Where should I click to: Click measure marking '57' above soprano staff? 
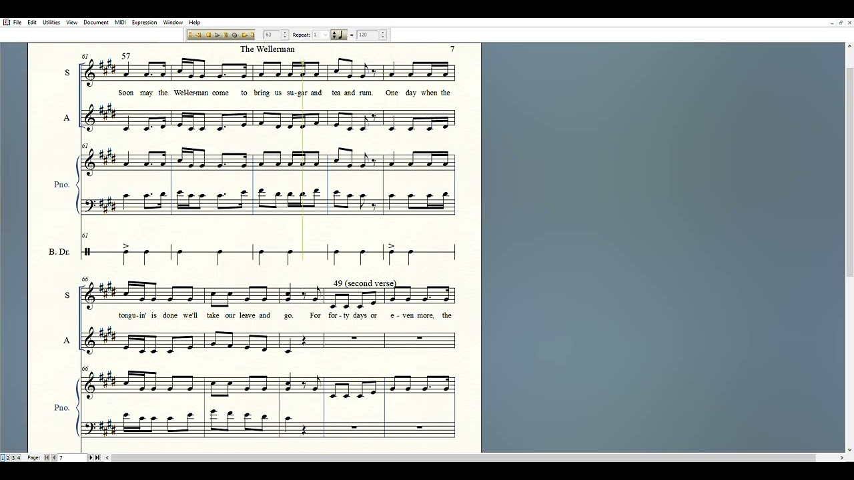pyautogui.click(x=125, y=56)
